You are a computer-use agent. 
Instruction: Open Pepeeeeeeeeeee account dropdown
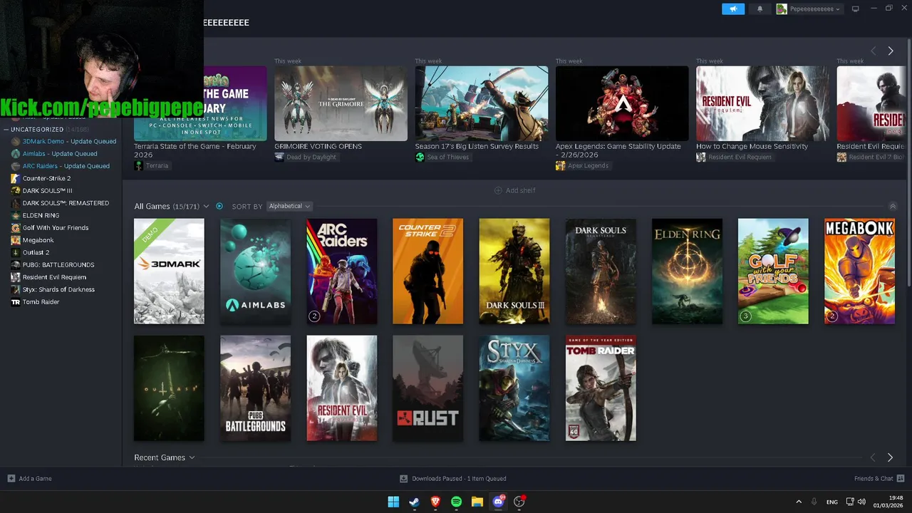[x=809, y=9]
